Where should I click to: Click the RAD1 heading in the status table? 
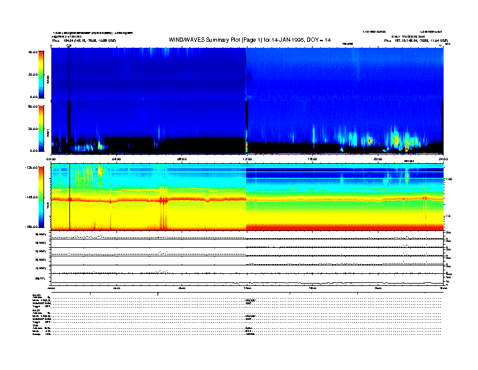(37, 310)
